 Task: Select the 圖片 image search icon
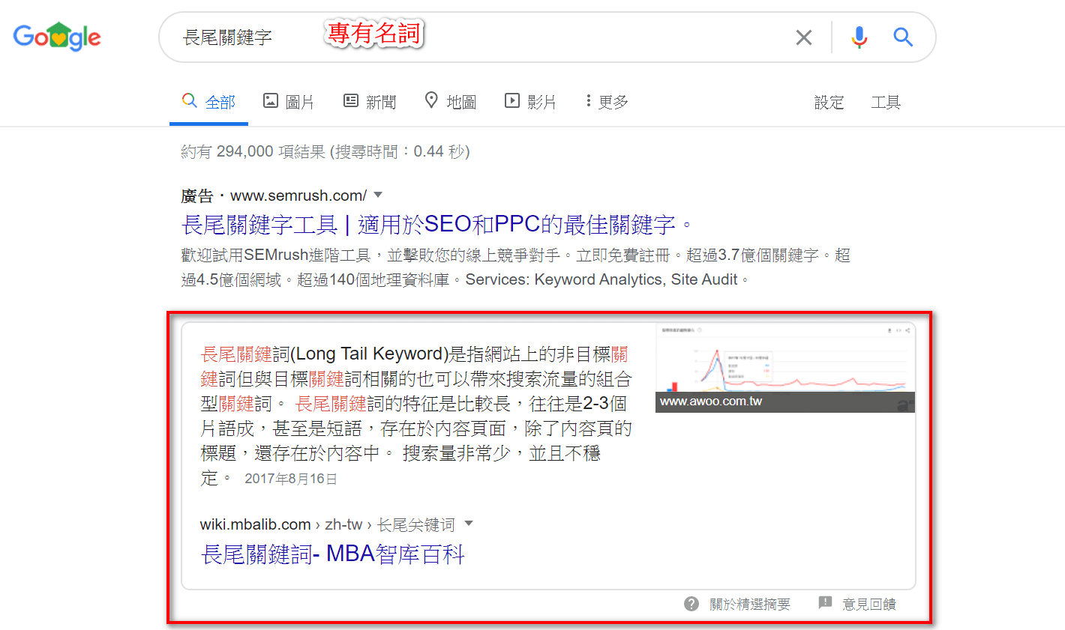pos(273,101)
